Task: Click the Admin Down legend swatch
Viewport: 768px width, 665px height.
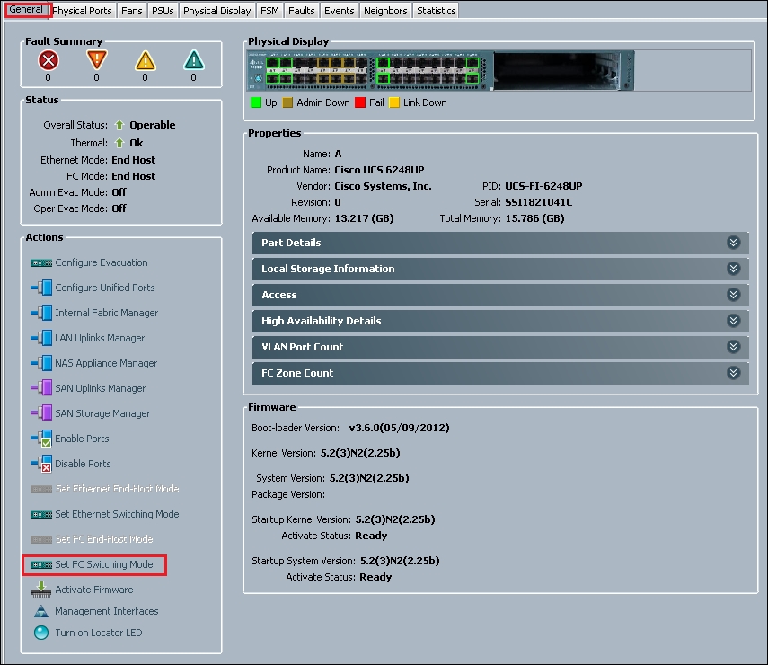Action: [x=287, y=102]
